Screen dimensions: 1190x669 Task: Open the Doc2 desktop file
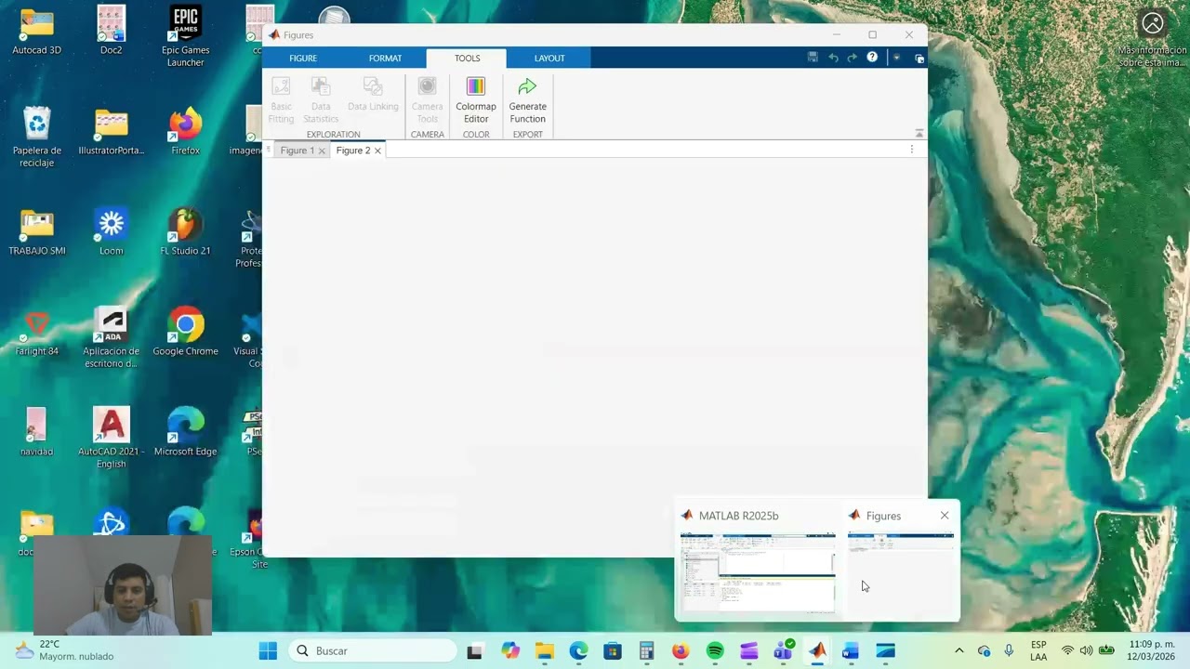point(112,31)
